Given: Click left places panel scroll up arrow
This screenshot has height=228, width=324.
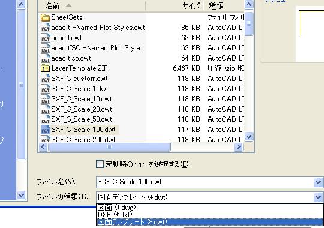Looking at the screenshot, I should [21, 5].
